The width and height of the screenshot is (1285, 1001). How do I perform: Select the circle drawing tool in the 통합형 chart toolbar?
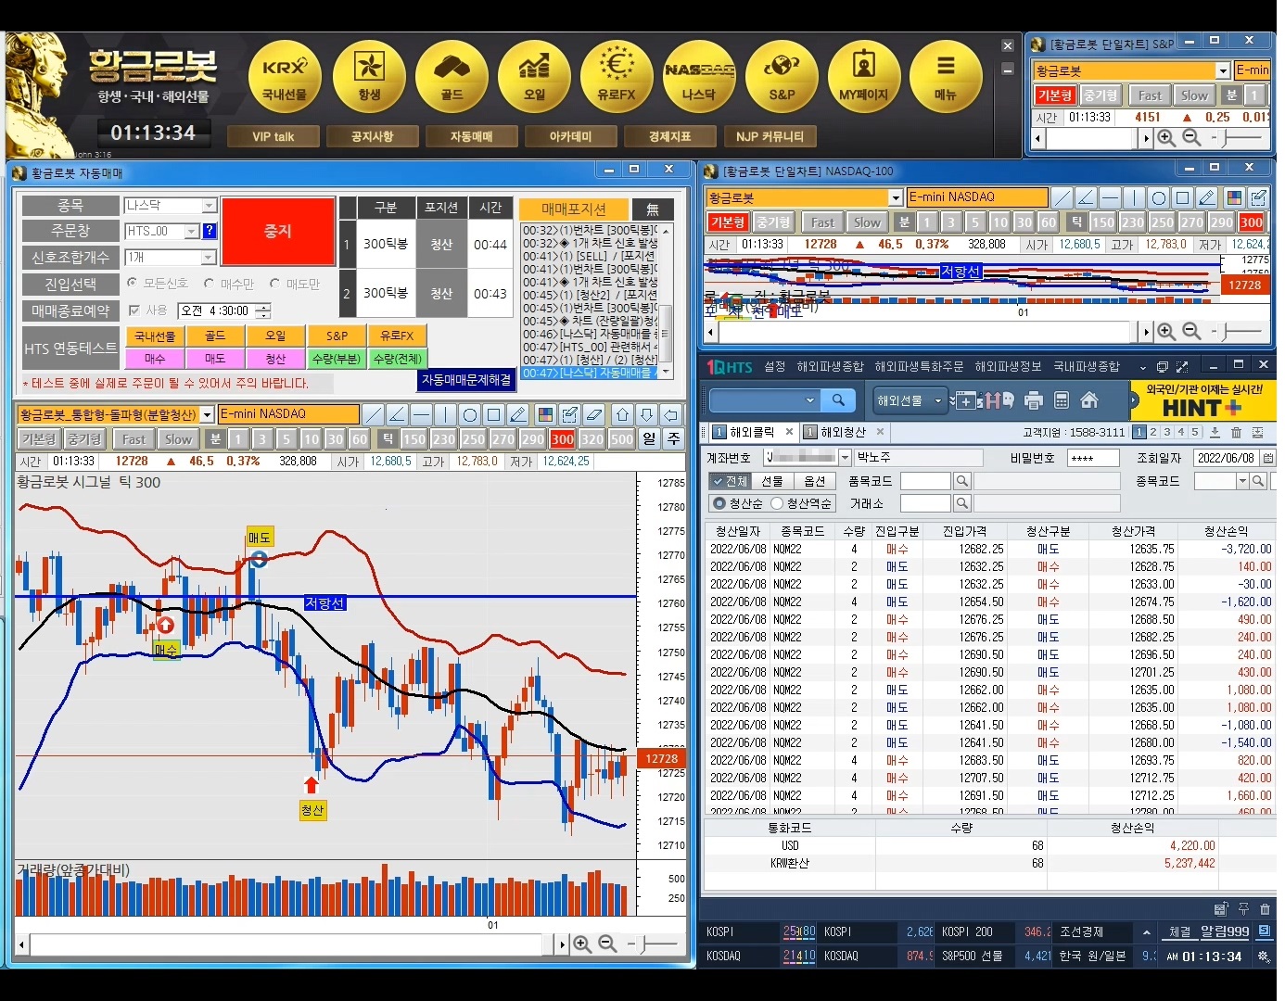[x=469, y=414]
